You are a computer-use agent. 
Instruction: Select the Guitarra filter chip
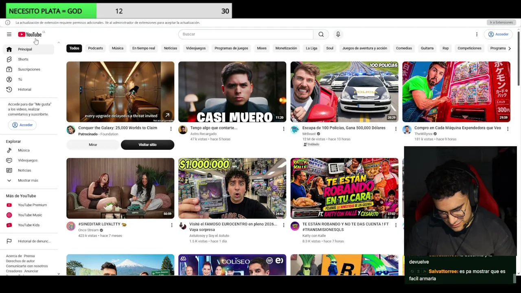pos(427,48)
